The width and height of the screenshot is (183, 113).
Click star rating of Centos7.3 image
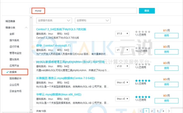click(143, 32)
